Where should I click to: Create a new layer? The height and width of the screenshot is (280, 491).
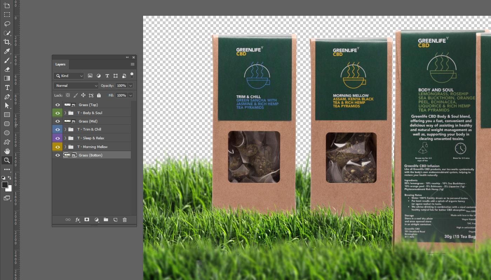115,220
